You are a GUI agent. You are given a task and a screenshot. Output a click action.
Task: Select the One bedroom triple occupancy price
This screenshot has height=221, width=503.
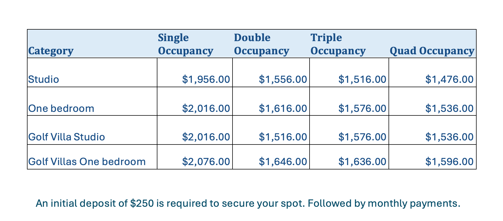[362, 108]
